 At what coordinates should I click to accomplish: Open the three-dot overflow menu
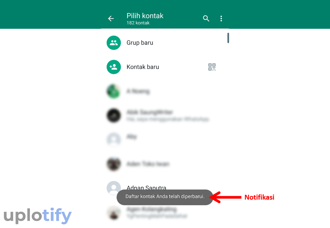click(221, 19)
